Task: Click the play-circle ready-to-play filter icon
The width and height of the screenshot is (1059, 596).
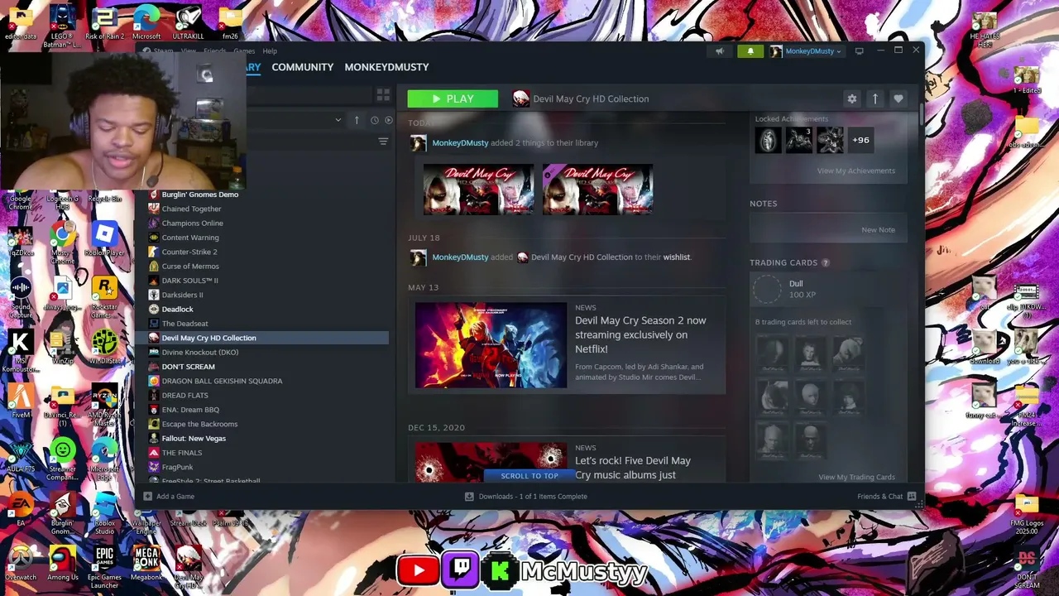Action: [389, 121]
